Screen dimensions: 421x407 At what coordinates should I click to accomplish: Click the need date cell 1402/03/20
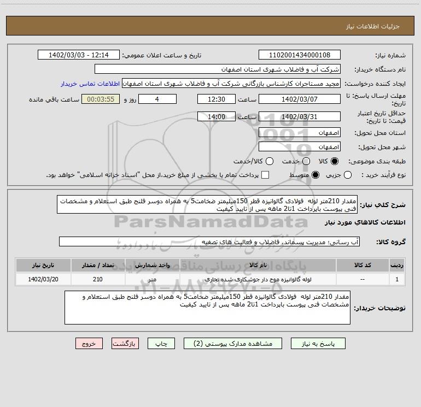(43, 279)
